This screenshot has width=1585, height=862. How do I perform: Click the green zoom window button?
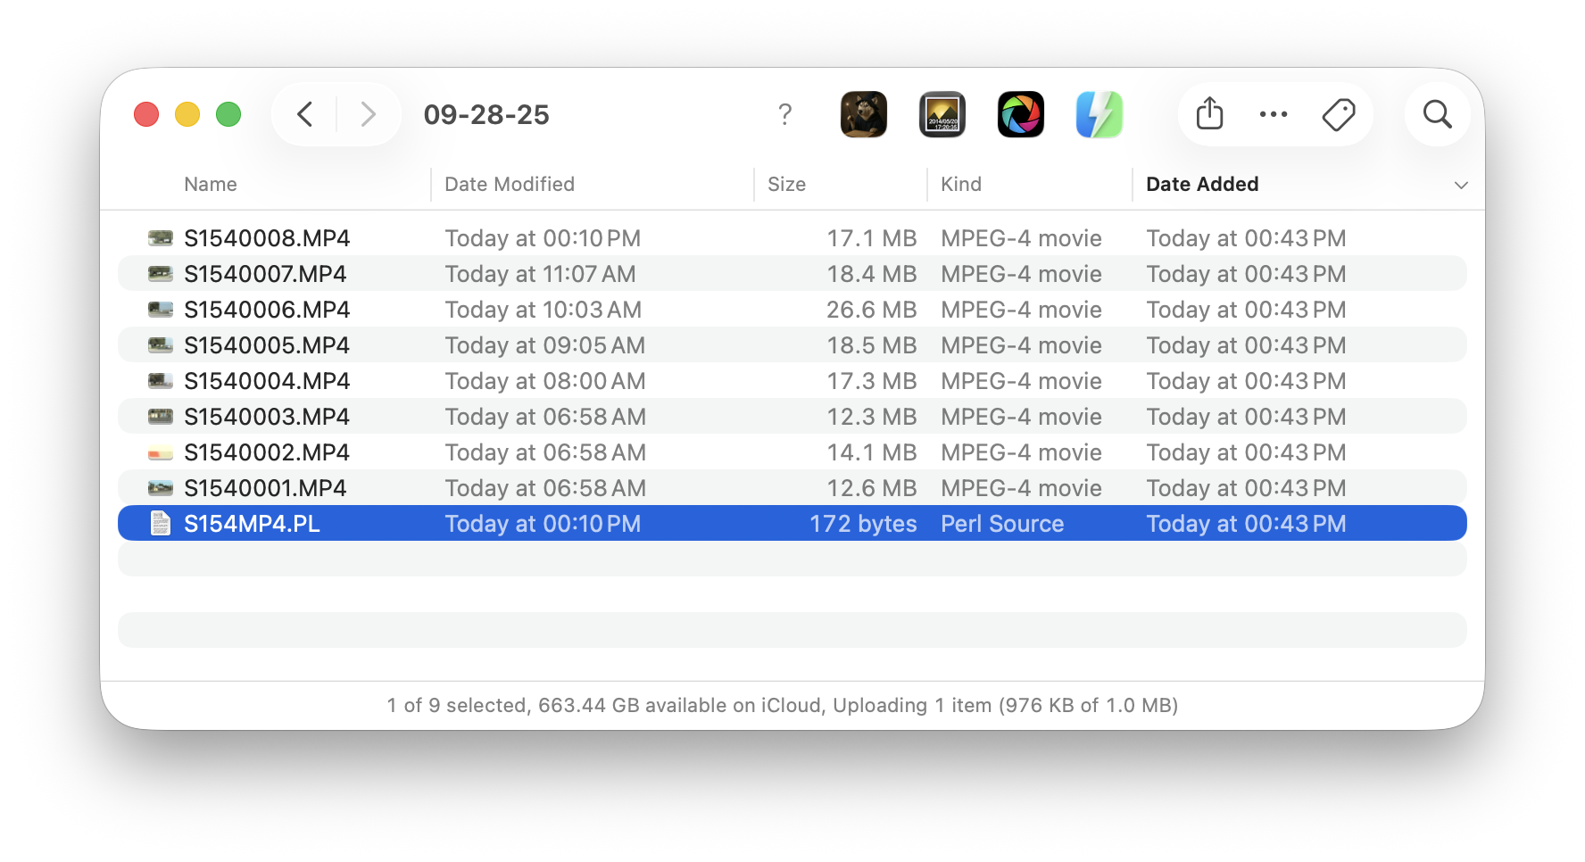click(x=228, y=114)
